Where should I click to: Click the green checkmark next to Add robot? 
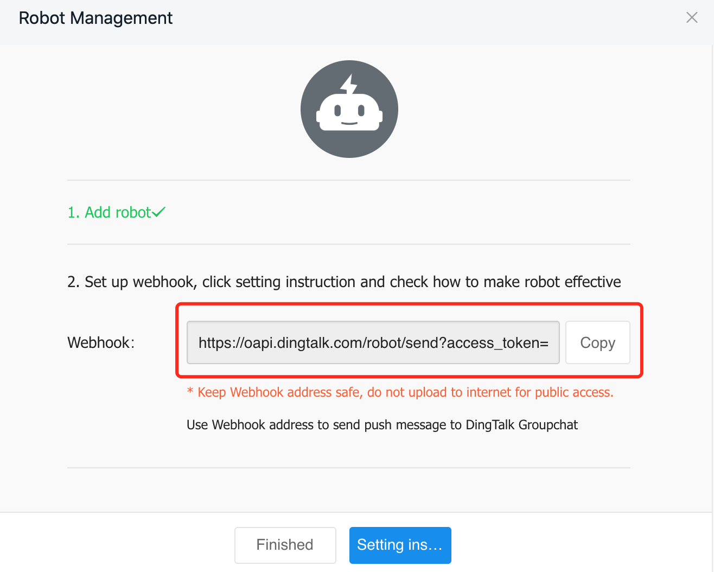pyautogui.click(x=158, y=212)
